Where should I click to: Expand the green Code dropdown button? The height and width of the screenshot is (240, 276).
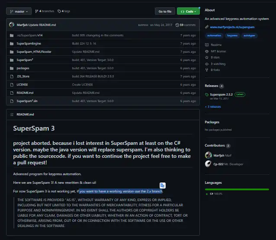coord(188,11)
